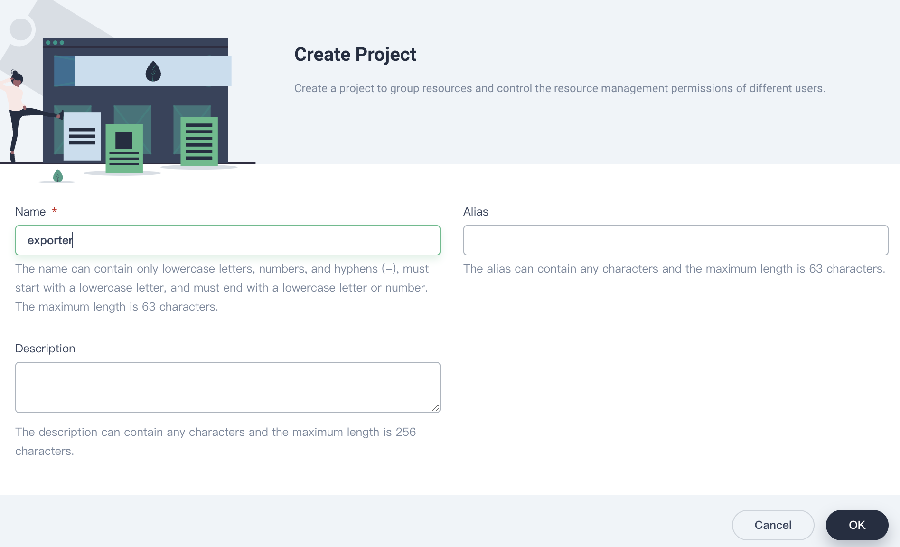Screen dimensions: 900x547
Task: Click the small leaf icon below the illustration
Action: tap(58, 176)
